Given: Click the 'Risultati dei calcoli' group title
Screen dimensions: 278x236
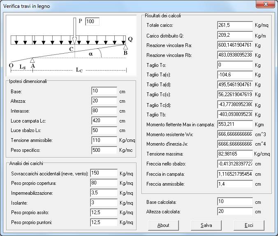Looking at the screenshot, I should (163, 16).
